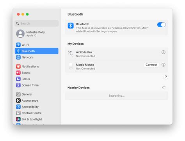185x141 pixels.
Task: Open info for Magic Mouse
Action: coord(164,65)
